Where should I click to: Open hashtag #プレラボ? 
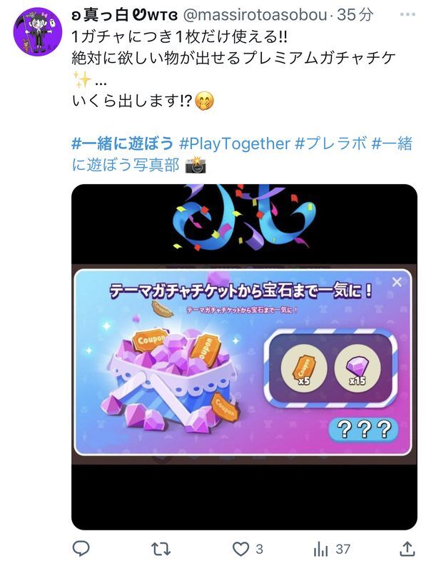click(x=330, y=143)
